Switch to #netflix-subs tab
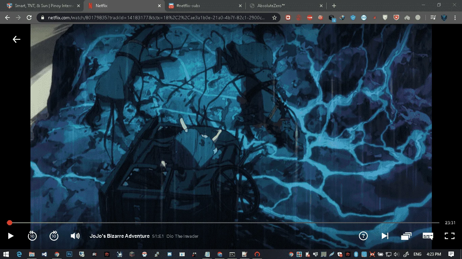462x259 pixels. click(x=205, y=6)
